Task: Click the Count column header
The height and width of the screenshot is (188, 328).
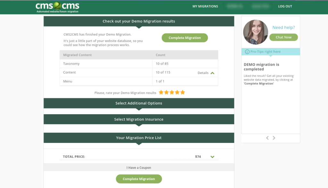Action: (x=160, y=55)
